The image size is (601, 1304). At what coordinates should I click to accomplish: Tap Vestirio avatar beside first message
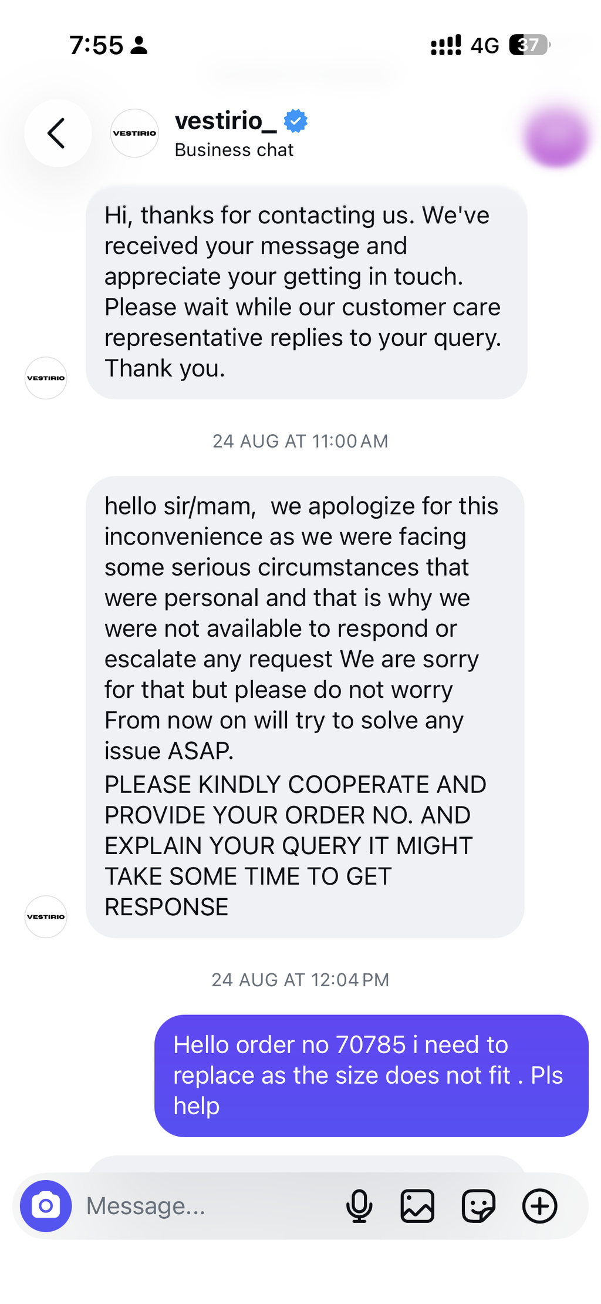46,378
